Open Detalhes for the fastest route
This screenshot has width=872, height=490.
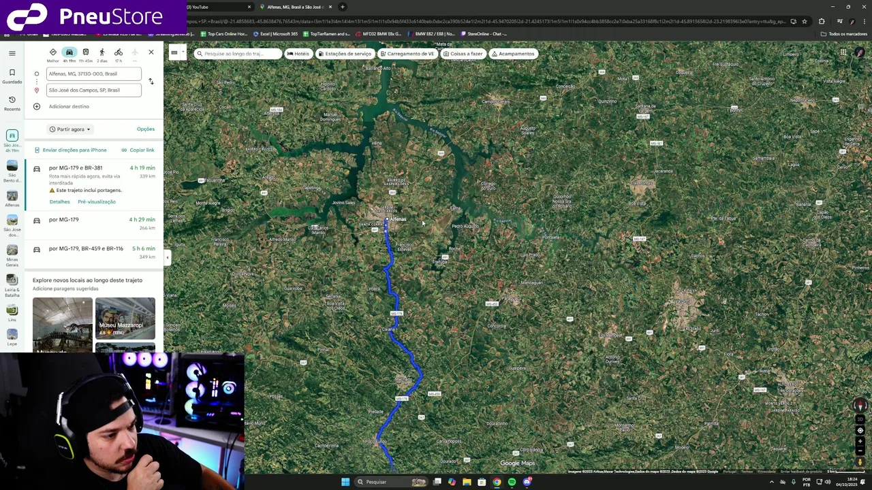tap(59, 201)
